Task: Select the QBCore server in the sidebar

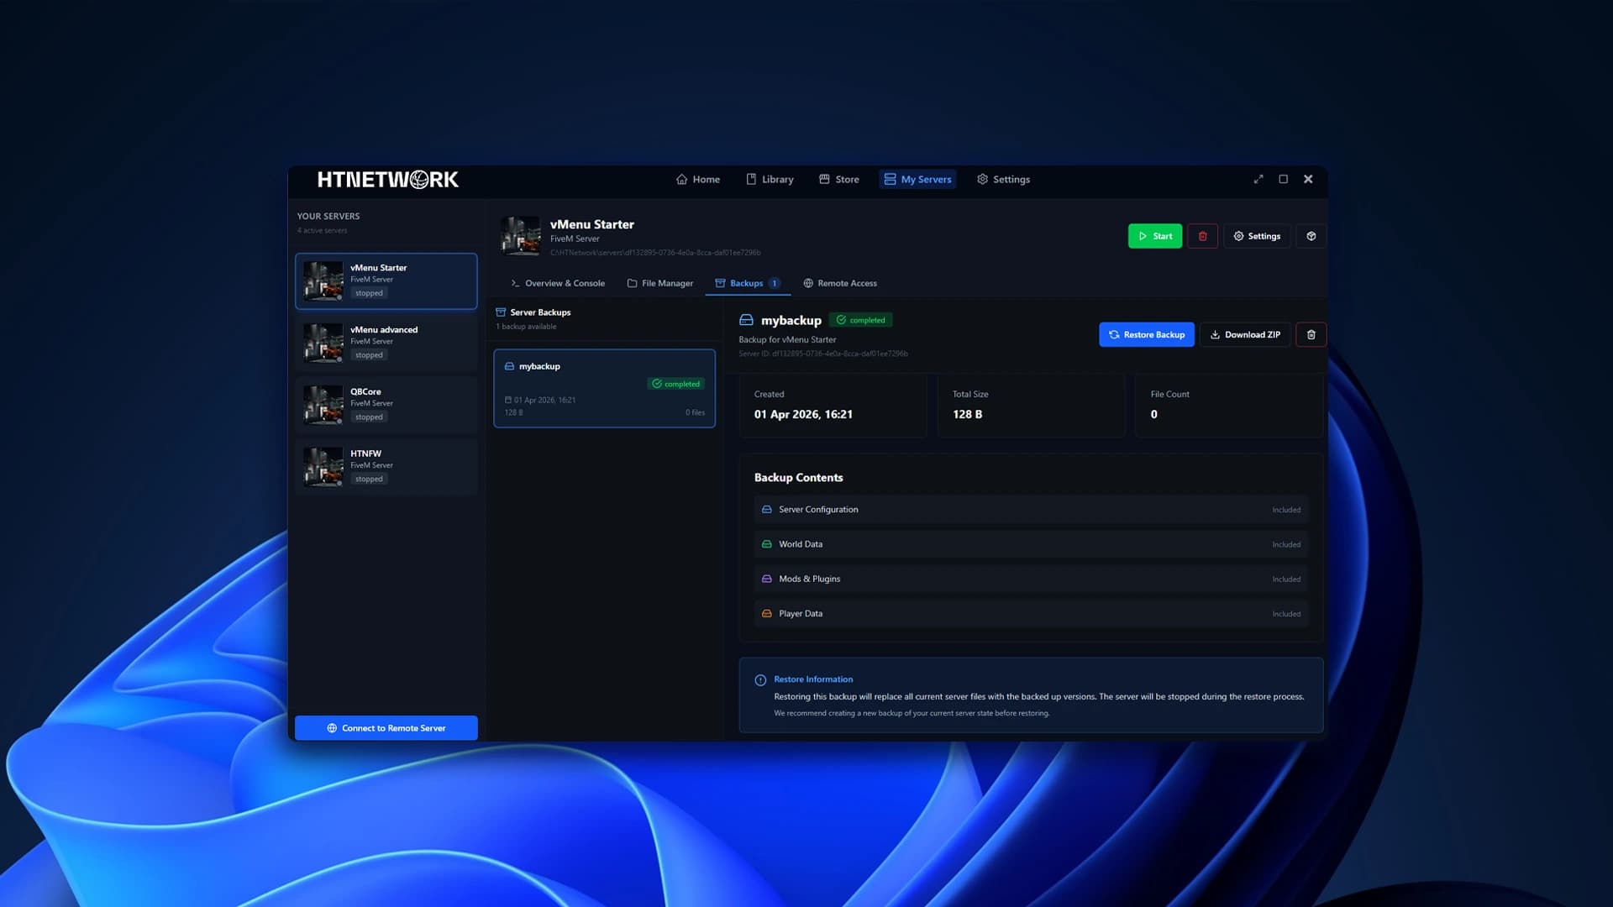Action: [x=386, y=404]
